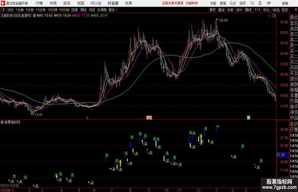The image size is (298, 192).
Task: Toggle the left side panel icon
Action: [3, 10]
